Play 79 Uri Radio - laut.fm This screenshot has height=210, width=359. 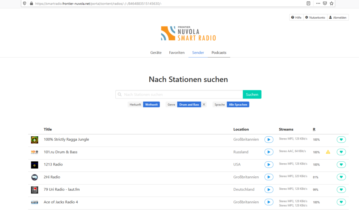[269, 189]
